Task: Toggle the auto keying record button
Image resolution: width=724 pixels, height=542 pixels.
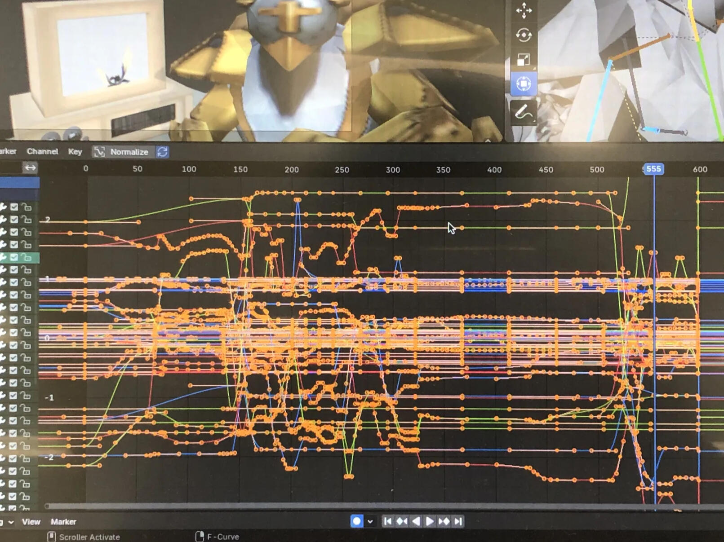Action: pos(357,521)
